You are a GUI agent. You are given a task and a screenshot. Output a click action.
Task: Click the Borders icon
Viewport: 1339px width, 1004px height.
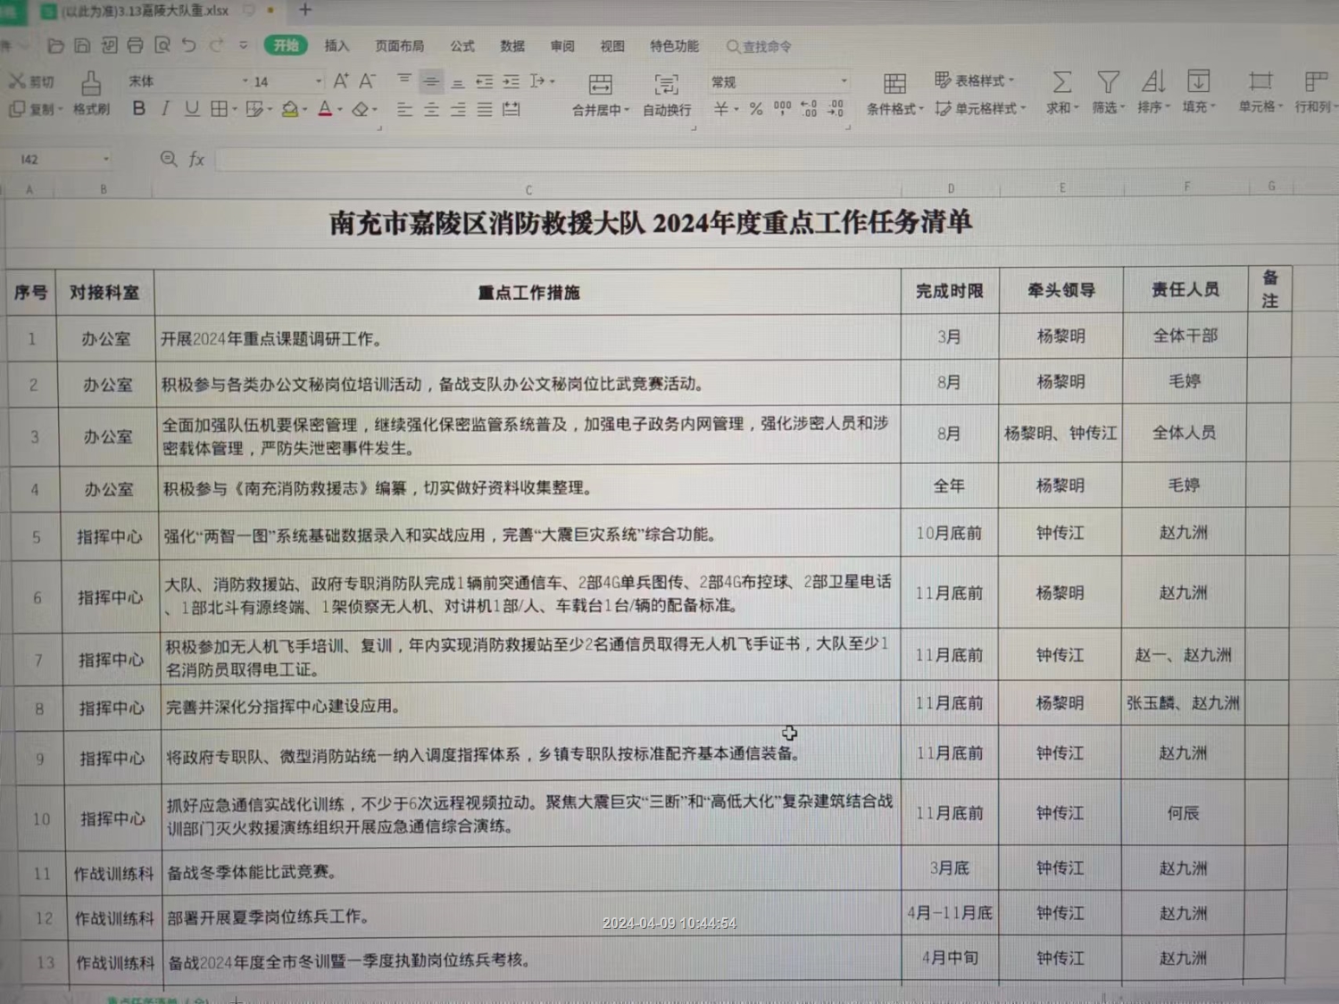(218, 109)
